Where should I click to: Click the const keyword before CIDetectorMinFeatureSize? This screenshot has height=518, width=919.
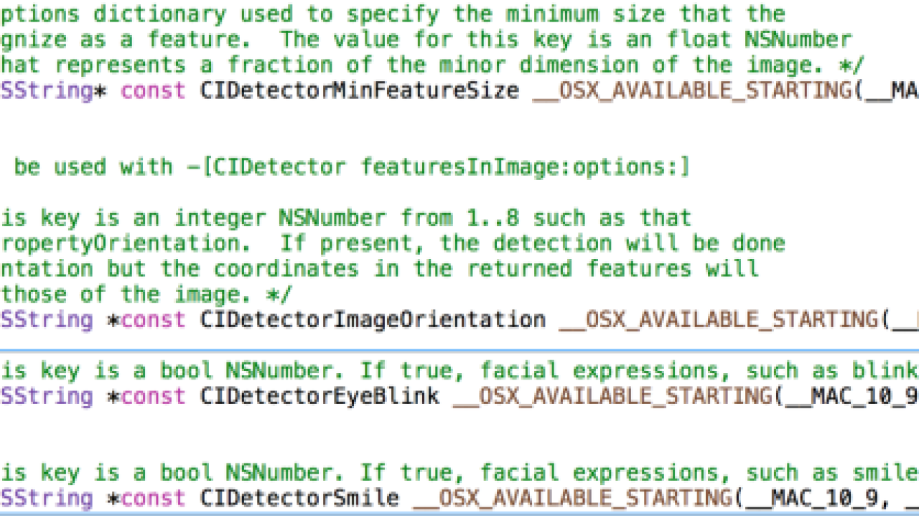152,91
